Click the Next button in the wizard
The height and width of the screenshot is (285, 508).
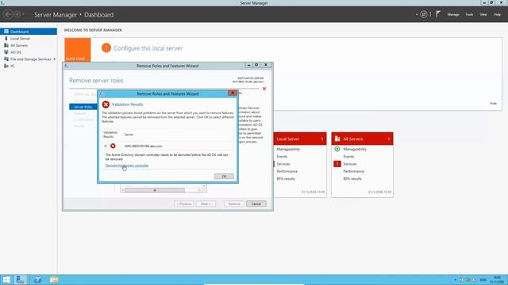click(206, 204)
